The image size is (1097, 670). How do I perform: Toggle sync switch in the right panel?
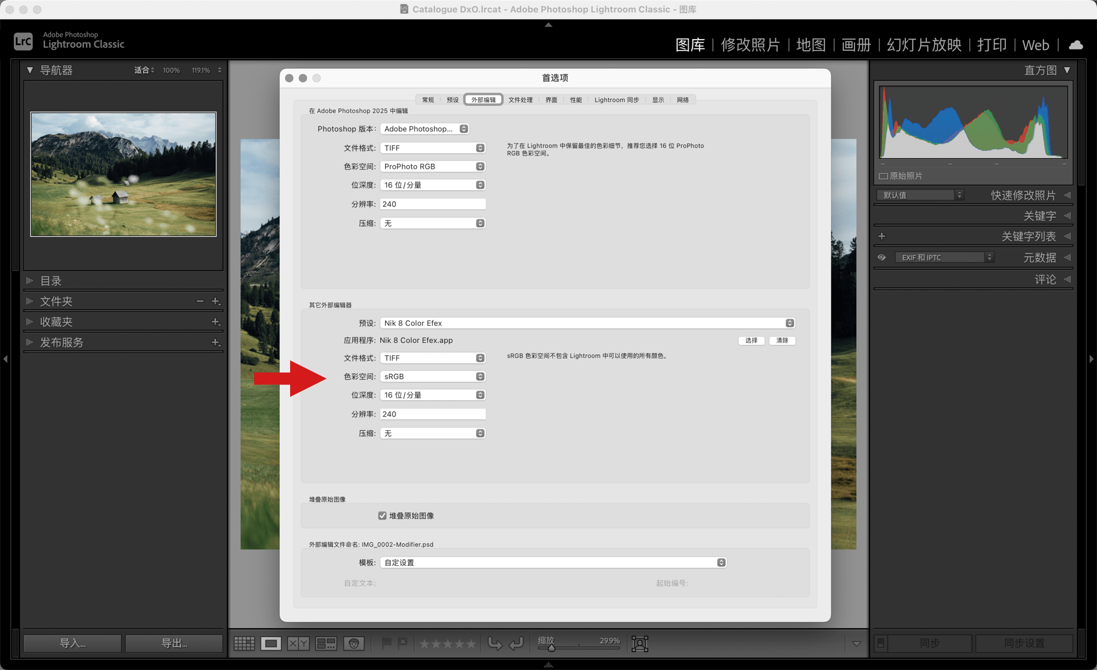click(x=881, y=643)
